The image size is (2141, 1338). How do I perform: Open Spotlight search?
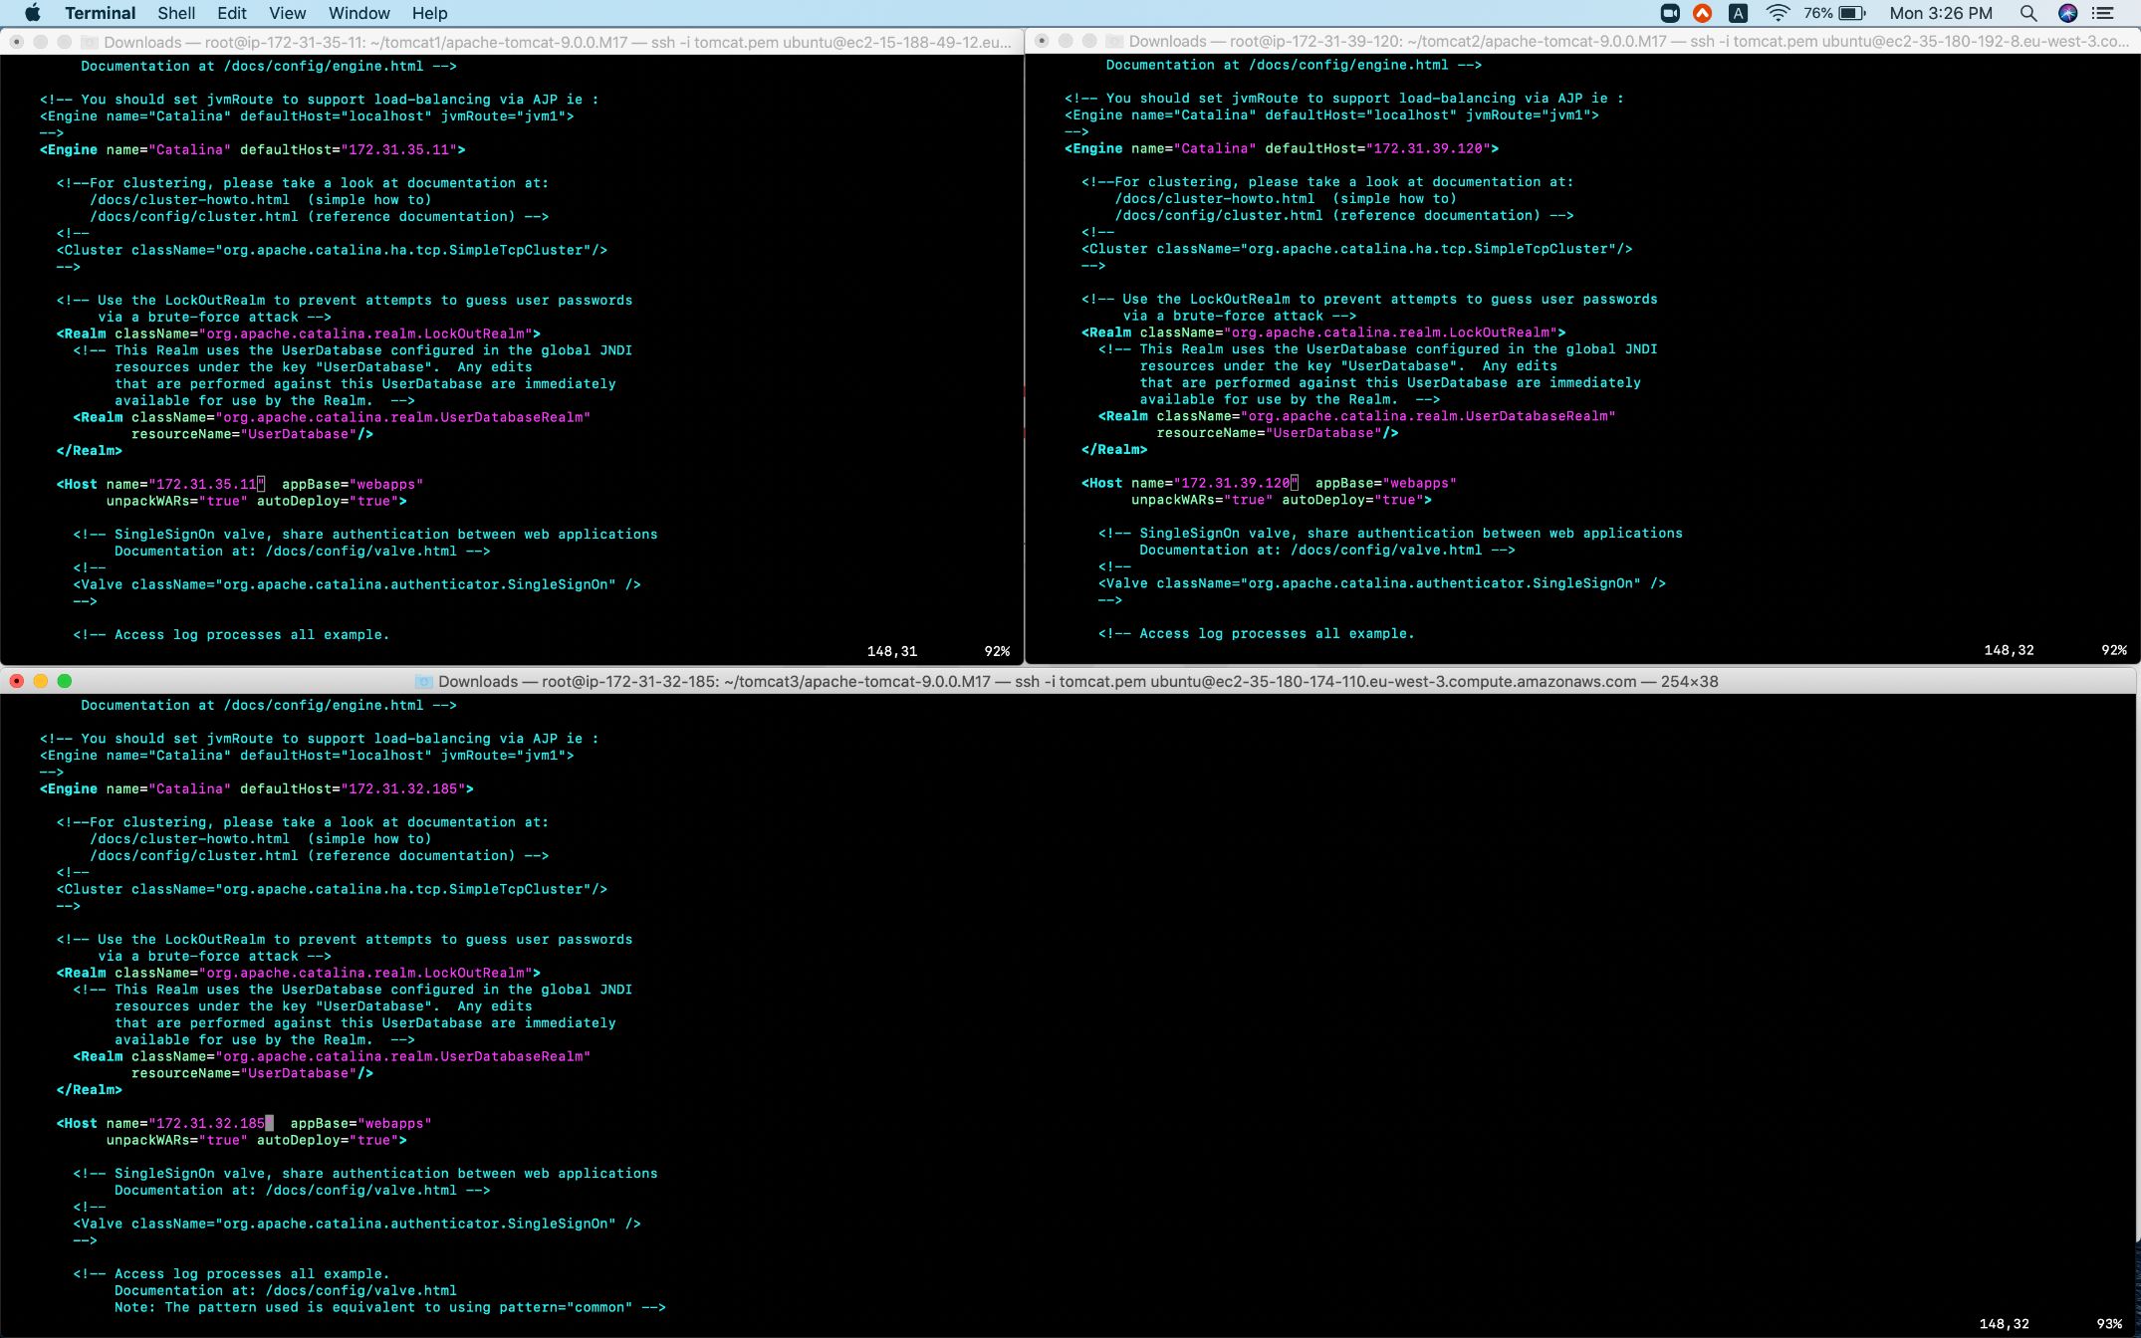(x=2027, y=13)
